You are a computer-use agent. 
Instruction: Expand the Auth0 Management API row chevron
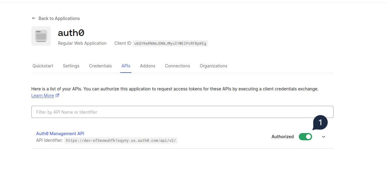tap(324, 137)
